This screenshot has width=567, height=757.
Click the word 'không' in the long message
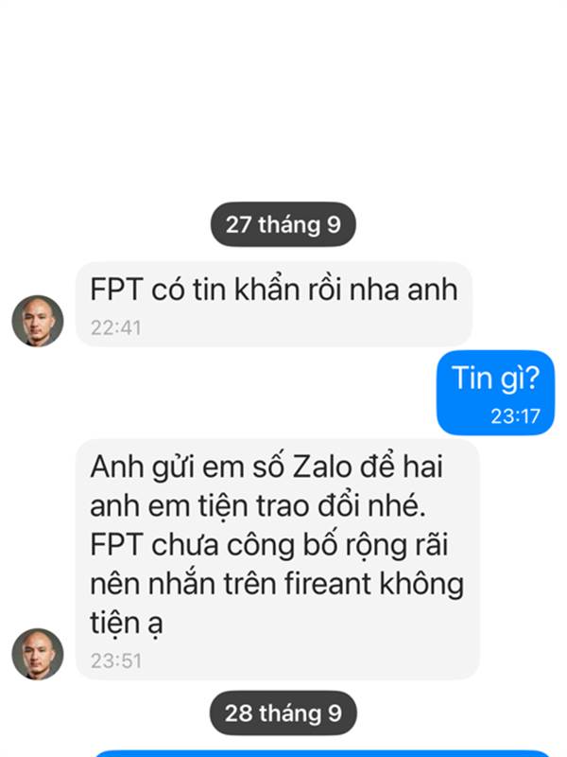pos(421,585)
